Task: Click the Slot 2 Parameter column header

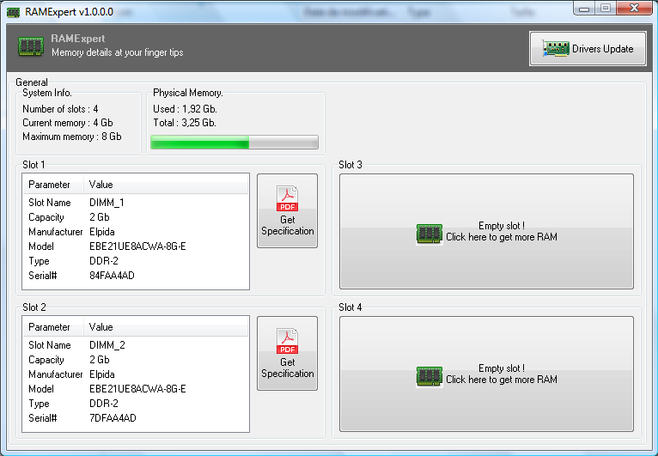Action: tap(53, 327)
